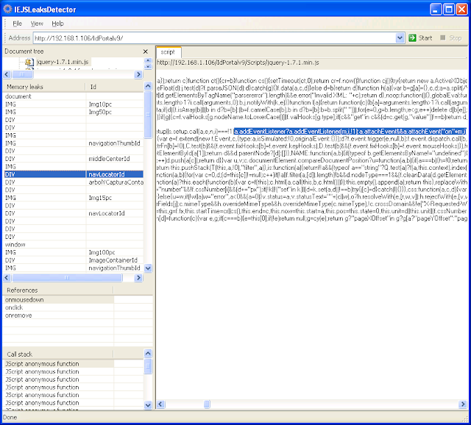Click the Call stack column header

[x=59, y=354]
